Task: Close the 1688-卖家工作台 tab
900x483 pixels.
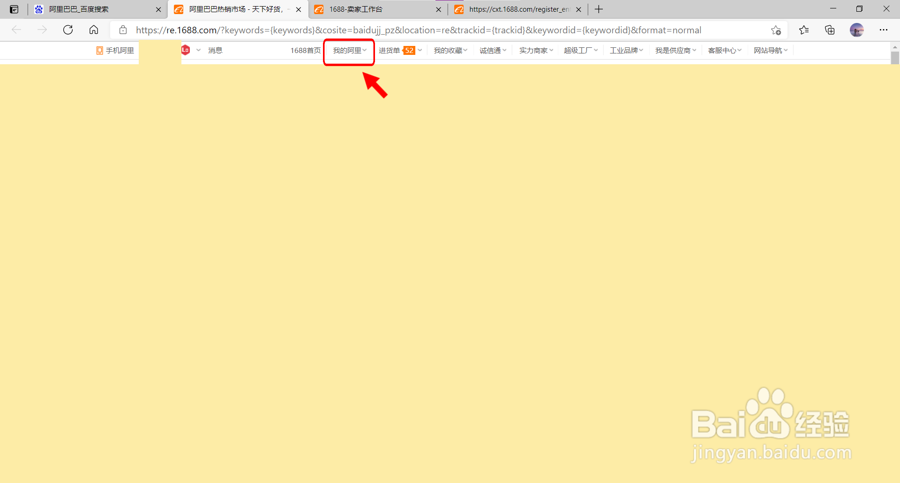Action: pos(438,9)
